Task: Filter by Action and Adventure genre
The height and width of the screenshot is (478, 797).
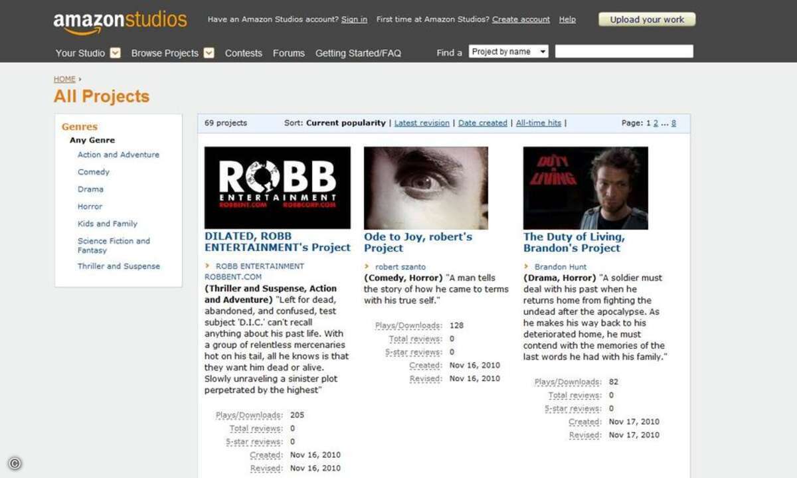Action: 118,155
